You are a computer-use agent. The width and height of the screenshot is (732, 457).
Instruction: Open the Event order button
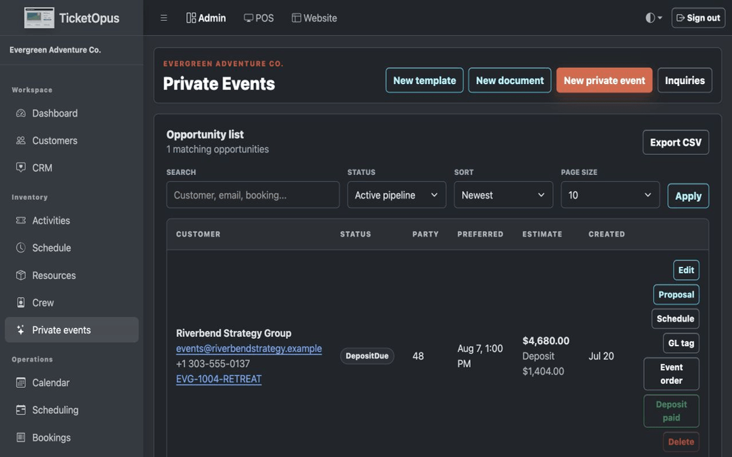click(x=672, y=374)
